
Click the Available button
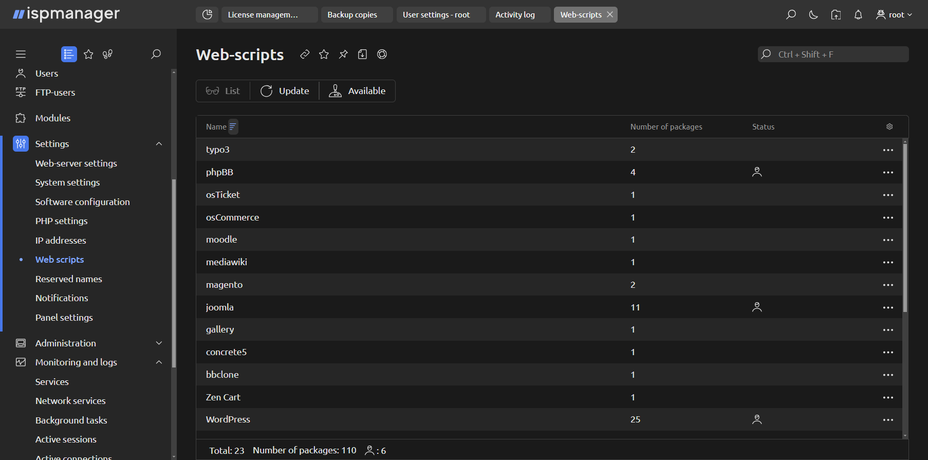358,91
